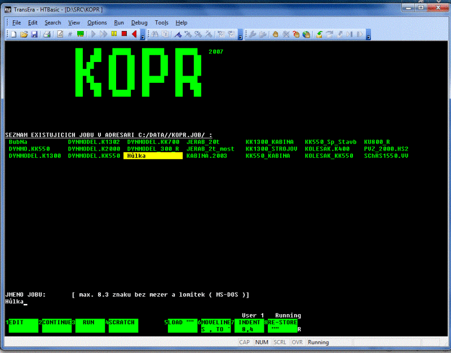Select the DYNMODEL_300_R job entry
451x353 pixels.
153,149
